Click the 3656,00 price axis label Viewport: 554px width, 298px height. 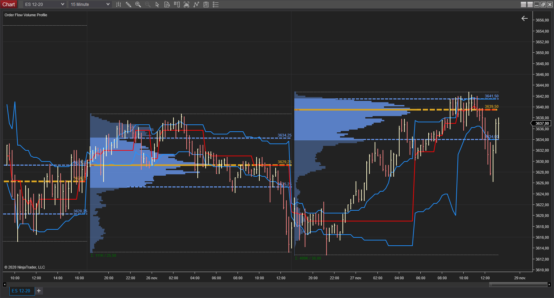[x=542, y=20]
